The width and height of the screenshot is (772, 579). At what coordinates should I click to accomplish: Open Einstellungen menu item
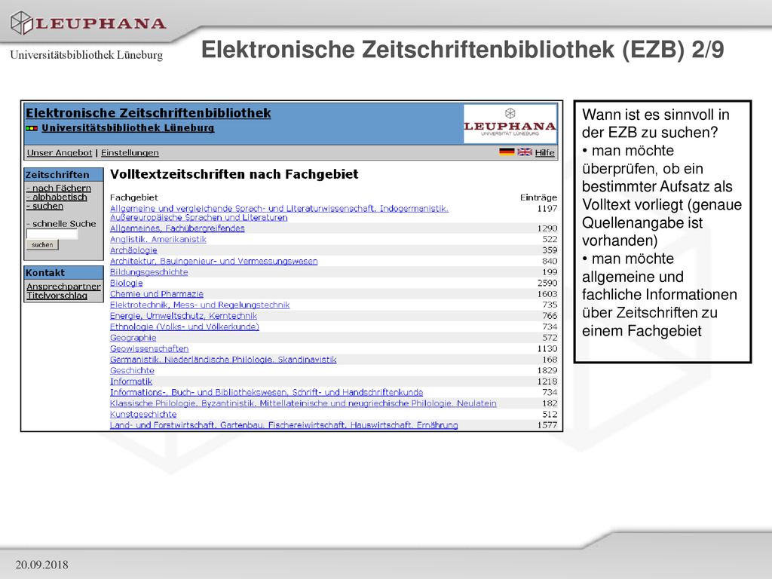click(130, 152)
